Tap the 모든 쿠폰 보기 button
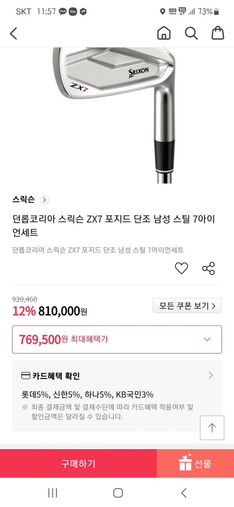The image size is (234, 507). click(x=187, y=306)
